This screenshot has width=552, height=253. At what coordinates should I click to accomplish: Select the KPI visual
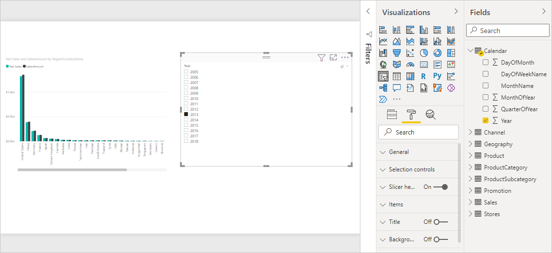point(451,65)
